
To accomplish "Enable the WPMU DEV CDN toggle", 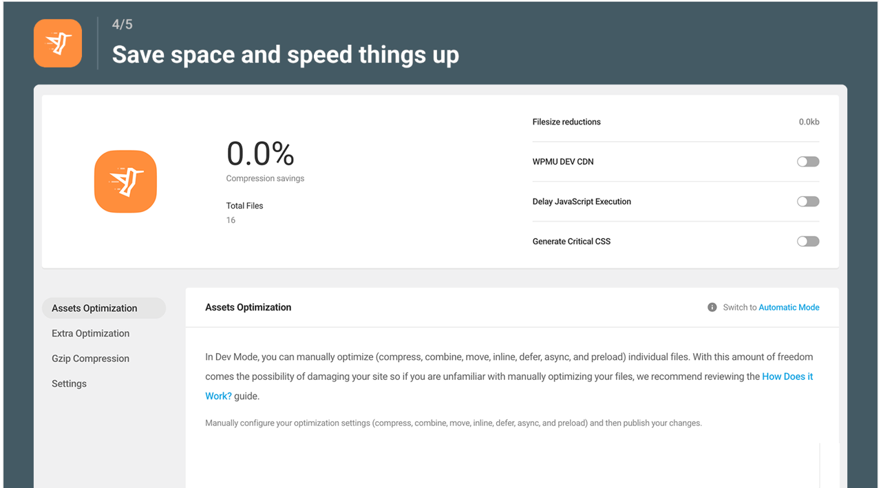I will [807, 162].
